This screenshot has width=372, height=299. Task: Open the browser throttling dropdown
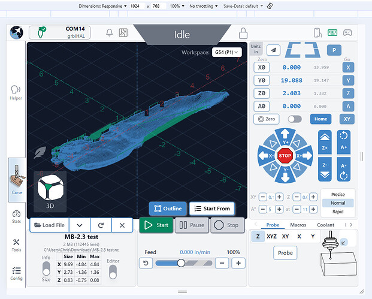[203, 5]
